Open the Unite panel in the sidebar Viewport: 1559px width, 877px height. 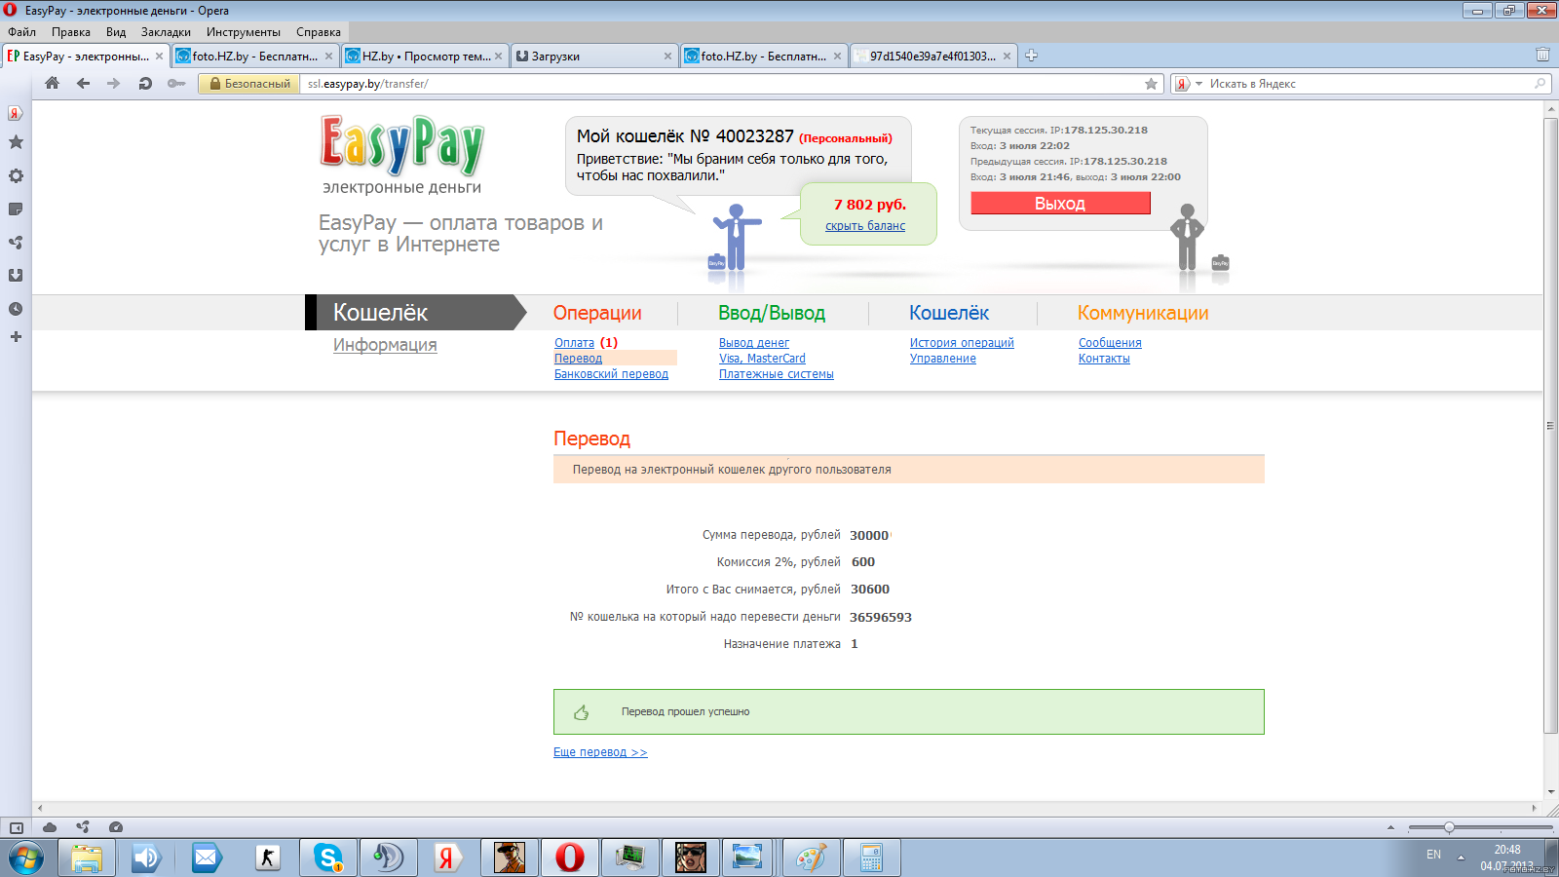click(16, 243)
